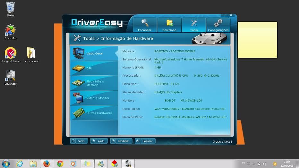Click the folder icon above Download
This screenshot has width=299, height=168.
[x=169, y=23]
